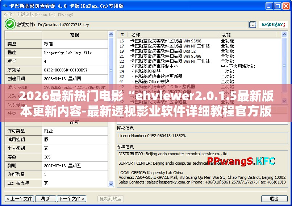Select row 41 卡巴斯基 Office 守护
Screen dimensions: 292x206
click(199, 82)
